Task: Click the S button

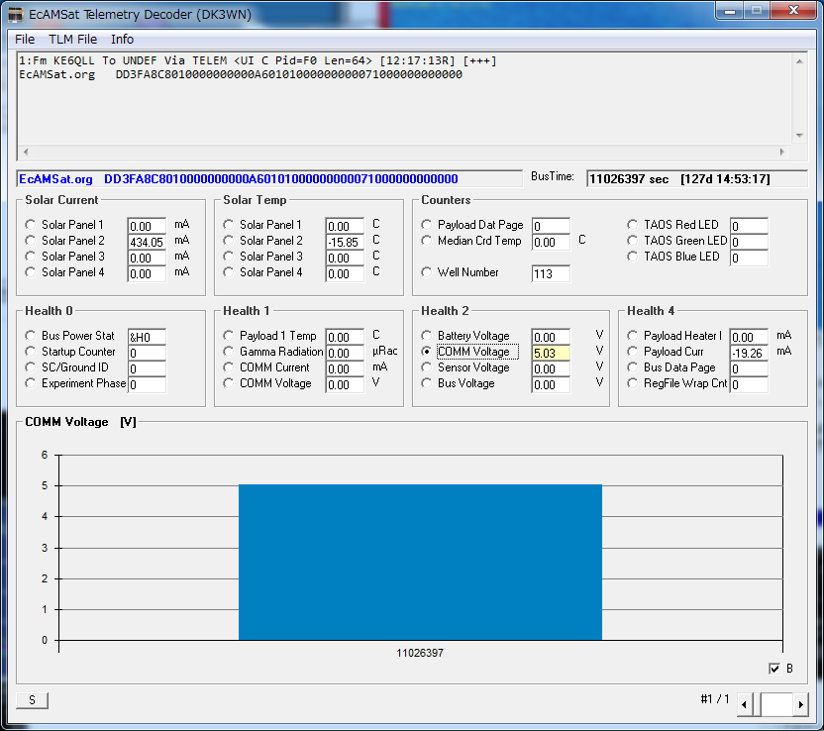Action: [x=32, y=700]
